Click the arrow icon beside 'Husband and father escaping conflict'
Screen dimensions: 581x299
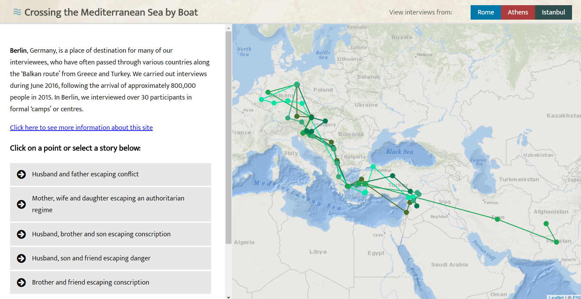tap(21, 174)
